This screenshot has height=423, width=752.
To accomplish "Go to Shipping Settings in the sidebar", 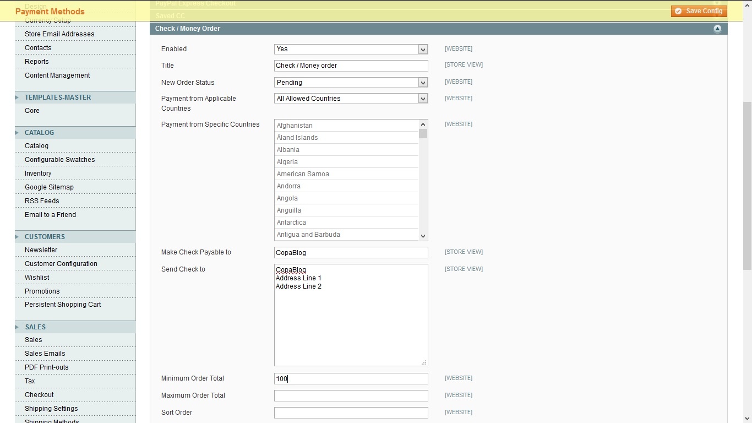I will (51, 409).
